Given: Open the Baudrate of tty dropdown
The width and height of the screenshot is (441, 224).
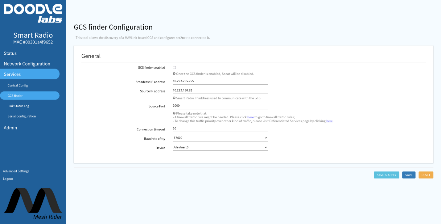Looking at the screenshot, I should pyautogui.click(x=220, y=137).
